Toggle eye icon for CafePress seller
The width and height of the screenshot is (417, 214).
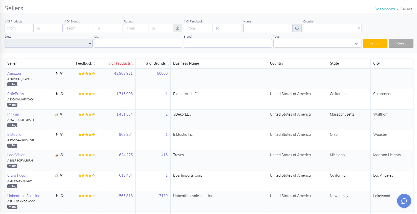pos(62,94)
